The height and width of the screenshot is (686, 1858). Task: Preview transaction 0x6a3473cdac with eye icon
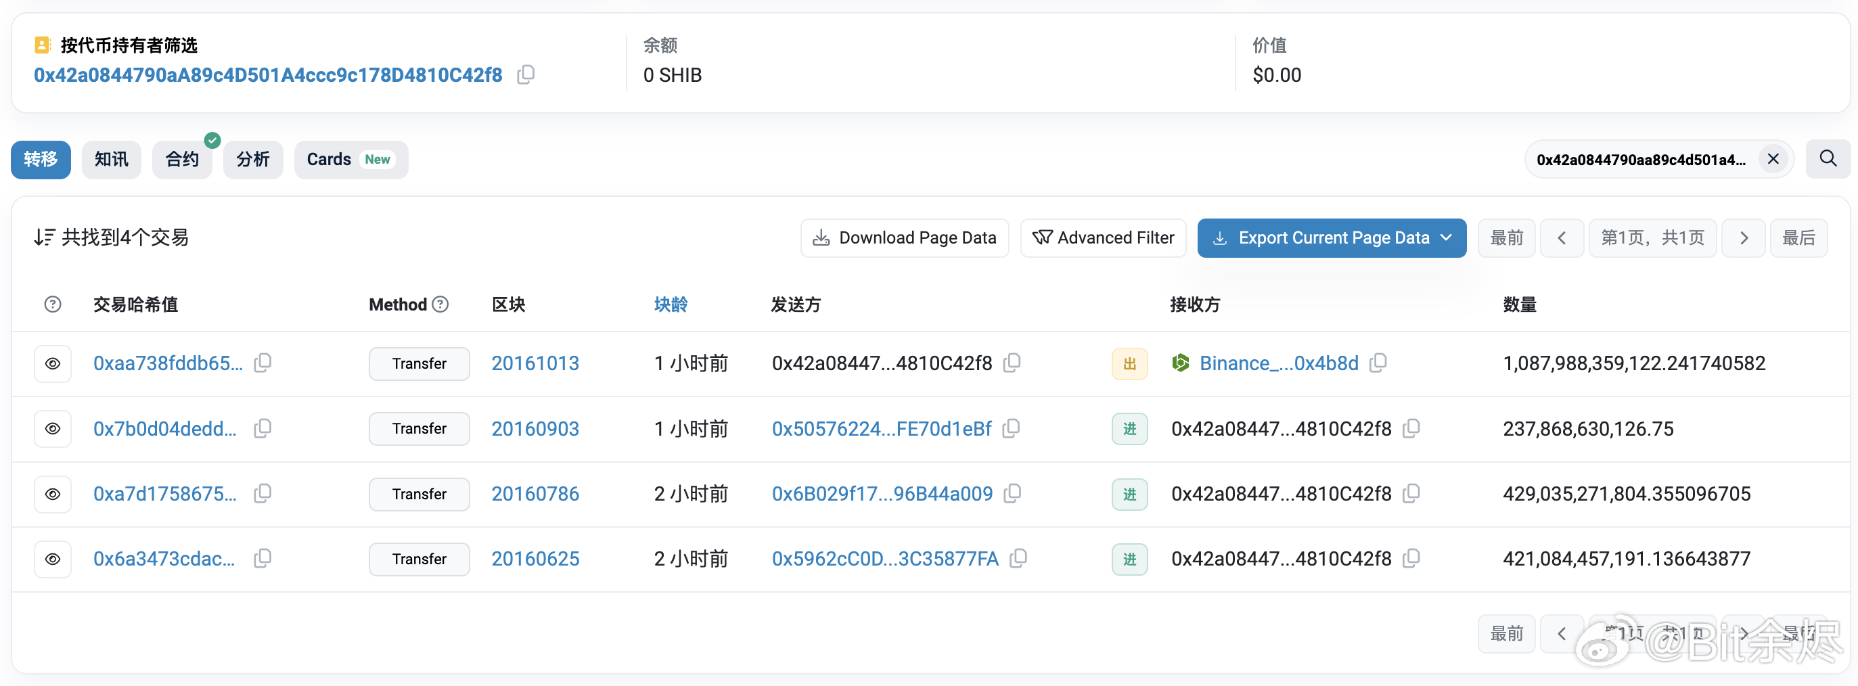pos(53,559)
